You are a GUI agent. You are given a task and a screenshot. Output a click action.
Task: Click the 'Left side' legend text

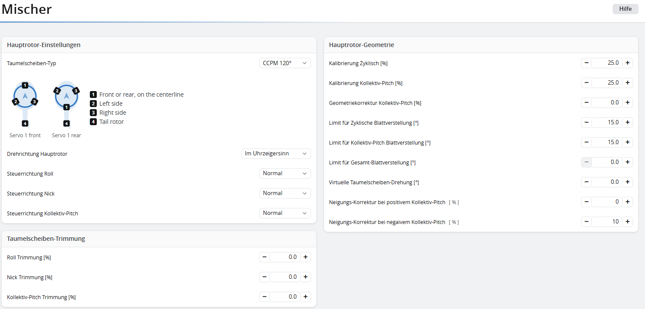point(111,104)
